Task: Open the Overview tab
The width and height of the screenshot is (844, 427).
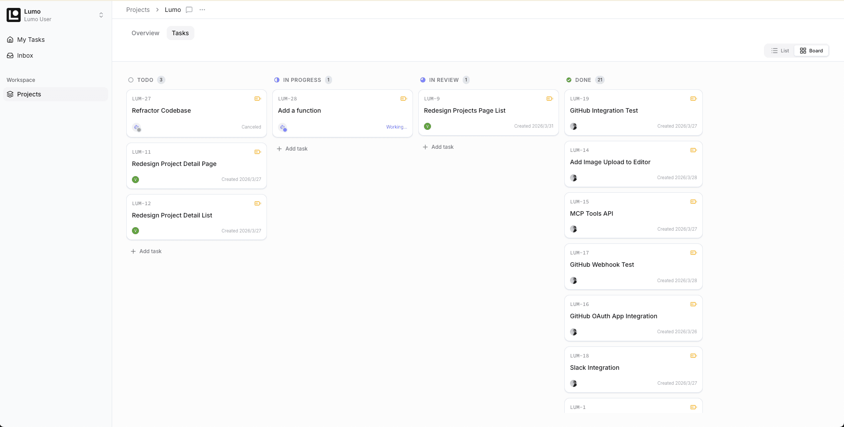Action: pyautogui.click(x=145, y=33)
